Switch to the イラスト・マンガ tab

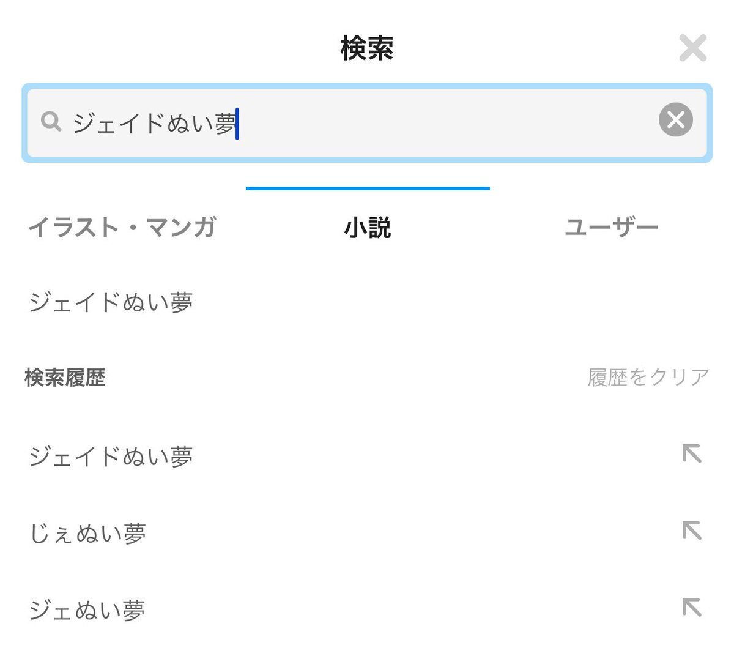point(122,227)
